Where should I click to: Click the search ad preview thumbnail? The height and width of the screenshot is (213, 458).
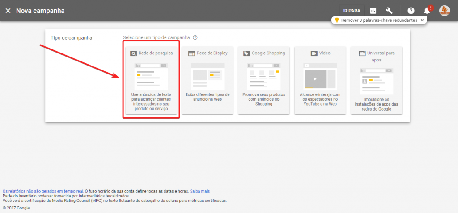point(151,76)
